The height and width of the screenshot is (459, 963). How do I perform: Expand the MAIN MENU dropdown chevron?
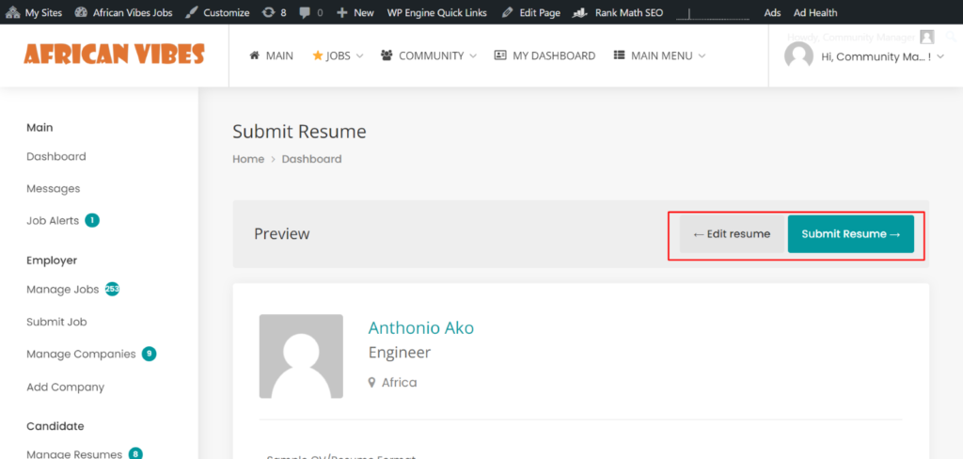pos(702,55)
